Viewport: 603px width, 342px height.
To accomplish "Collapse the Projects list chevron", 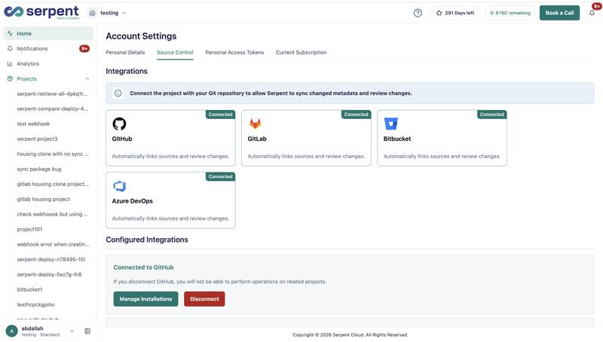I will [87, 79].
